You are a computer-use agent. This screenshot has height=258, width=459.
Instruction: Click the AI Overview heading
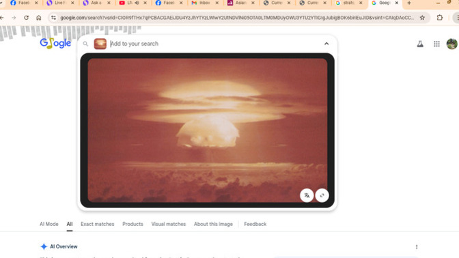tap(64, 246)
